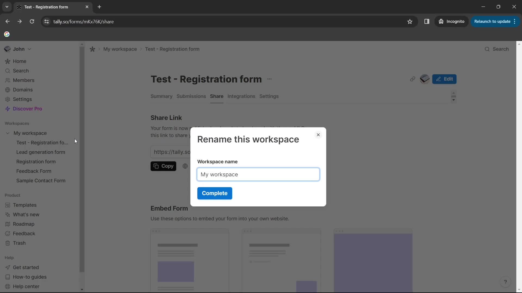The image size is (522, 293).
Task: Click the Copy button for share link
Action: [x=163, y=166]
